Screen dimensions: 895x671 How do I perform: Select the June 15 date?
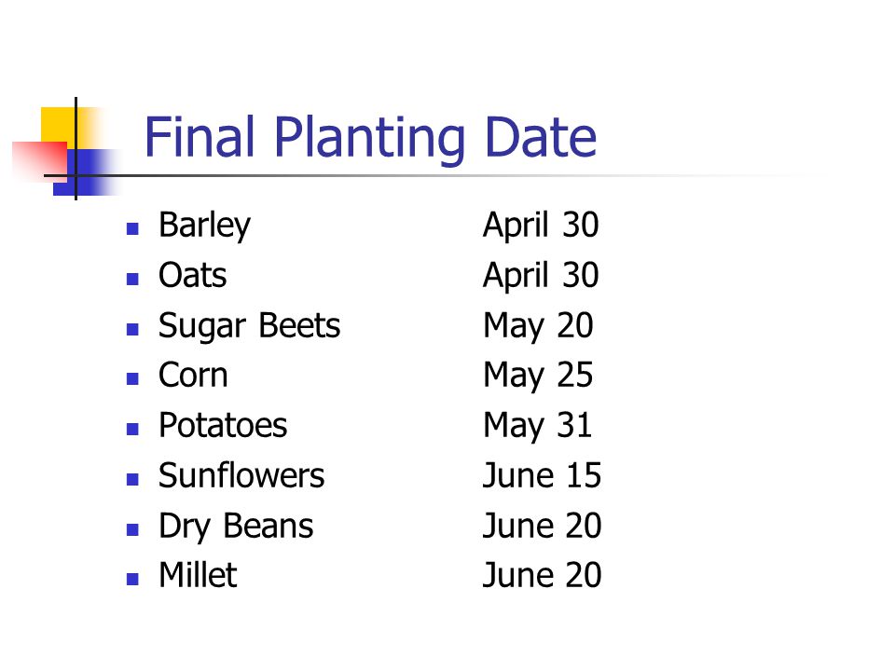[x=542, y=475]
